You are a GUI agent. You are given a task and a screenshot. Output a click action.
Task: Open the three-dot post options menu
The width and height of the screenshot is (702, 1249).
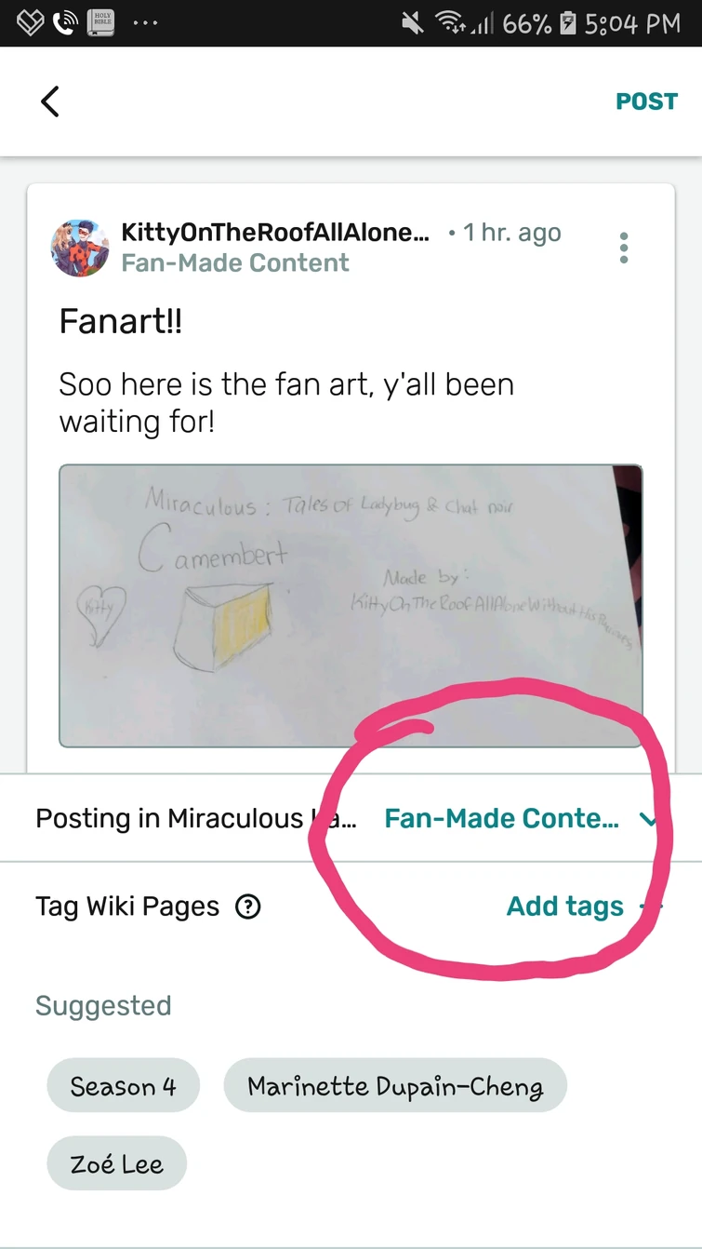pos(624,248)
